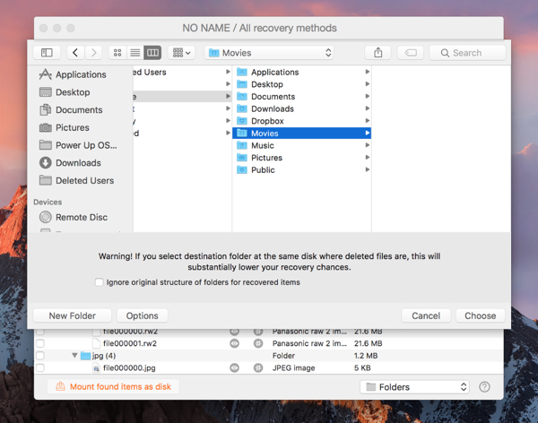Viewport: 538px width, 423px height.
Task: Select the Pictures folder in column list
Action: [301, 158]
